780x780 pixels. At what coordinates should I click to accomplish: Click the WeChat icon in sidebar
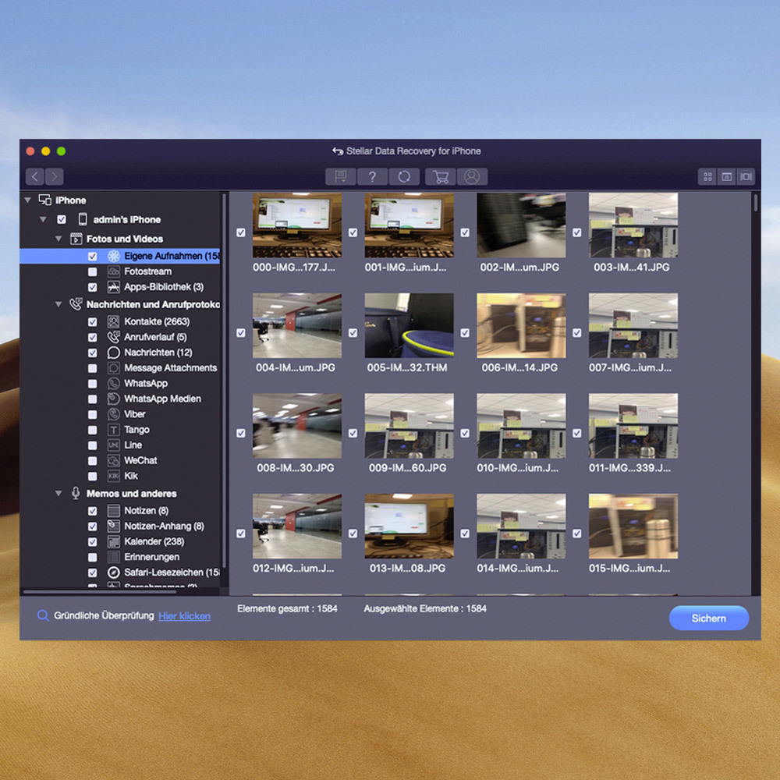113,461
